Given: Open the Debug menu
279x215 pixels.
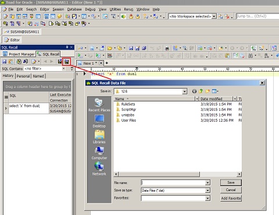Looking at the screenshot, I should [x=90, y=9].
